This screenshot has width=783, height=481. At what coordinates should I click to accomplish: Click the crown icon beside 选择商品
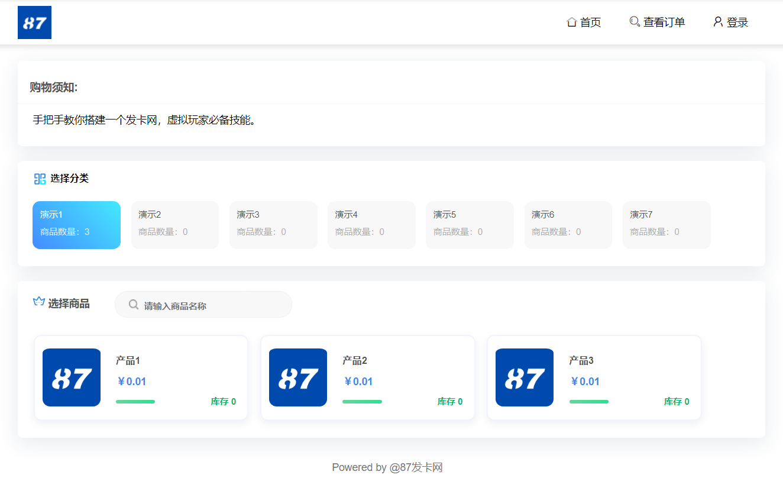[38, 302]
